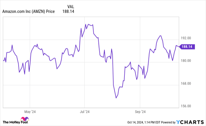206x126 pixels.
Task: Click the 180.00 y-axis label
Action: pos(186,61)
